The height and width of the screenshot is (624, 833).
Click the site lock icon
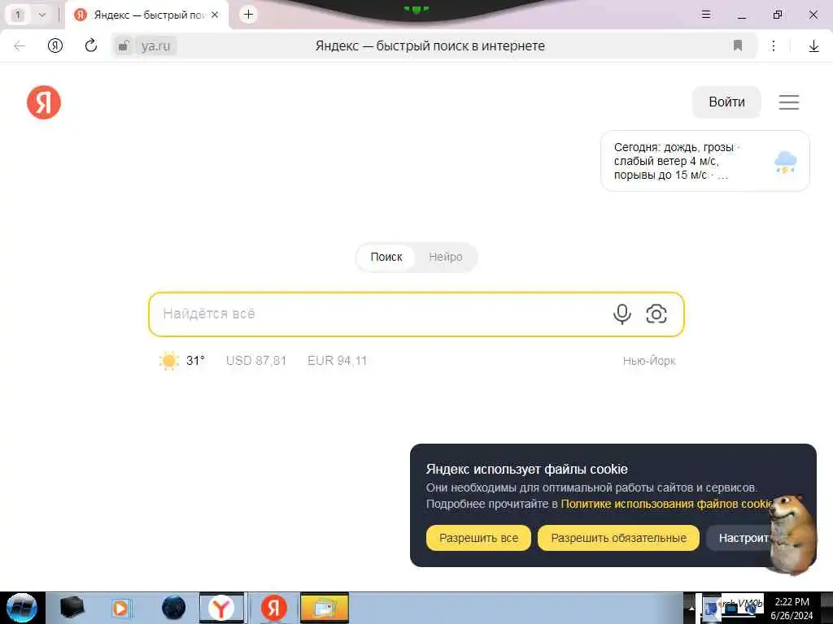click(x=124, y=46)
